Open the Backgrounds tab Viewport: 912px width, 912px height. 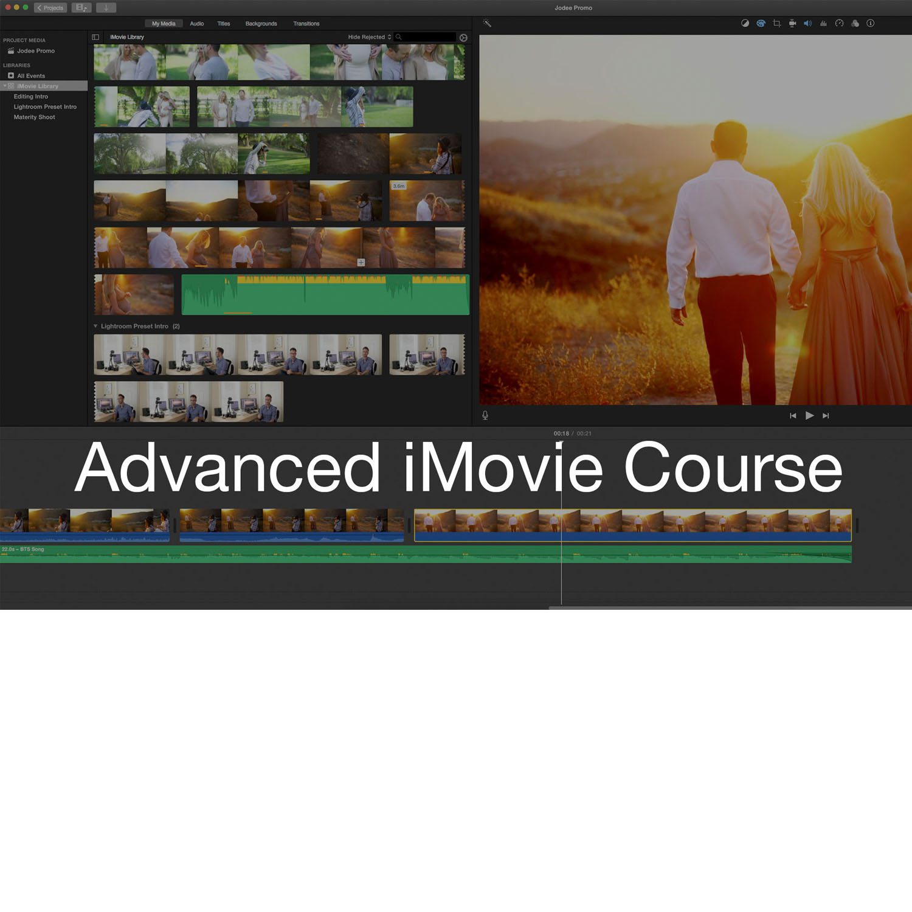(261, 24)
